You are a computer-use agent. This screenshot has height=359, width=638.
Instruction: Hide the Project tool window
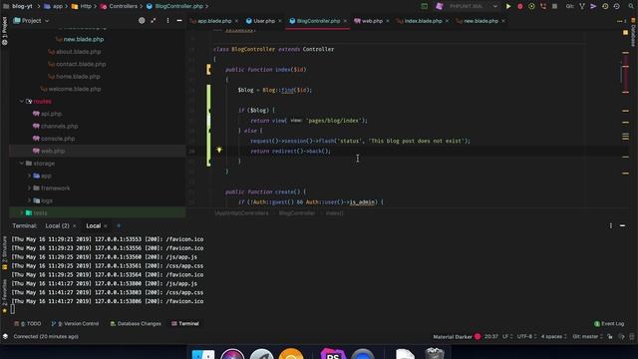[x=179, y=20]
